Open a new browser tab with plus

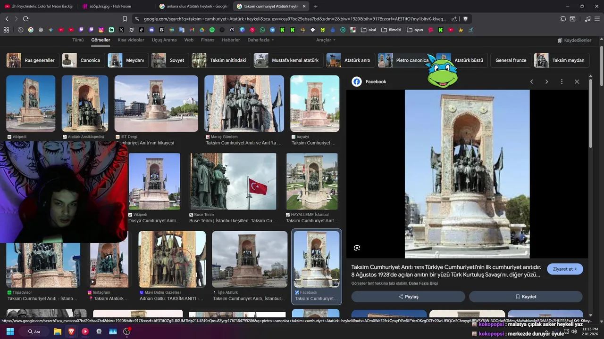(x=316, y=6)
